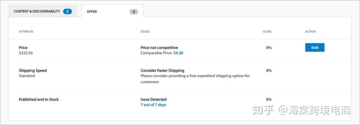Click the Consider Faster Shipping issue heading

coord(162,70)
